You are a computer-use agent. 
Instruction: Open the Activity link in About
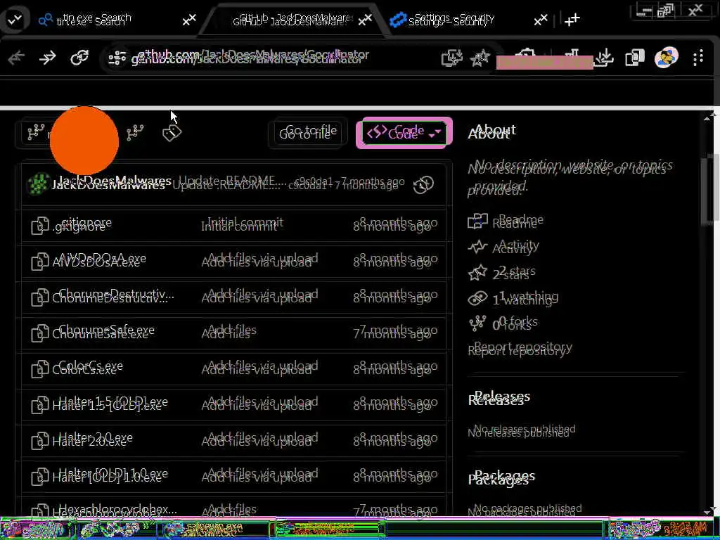[x=515, y=247]
